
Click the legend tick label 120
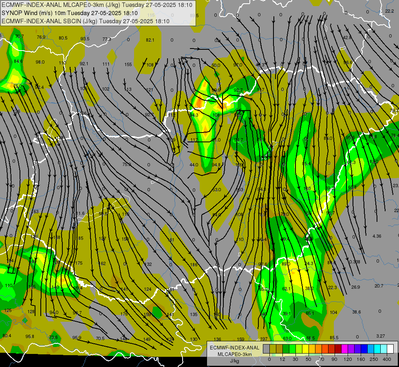(x=348, y=359)
